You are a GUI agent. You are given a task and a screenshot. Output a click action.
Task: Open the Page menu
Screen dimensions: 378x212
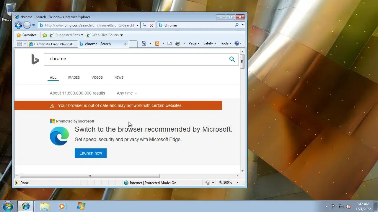tap(194, 43)
